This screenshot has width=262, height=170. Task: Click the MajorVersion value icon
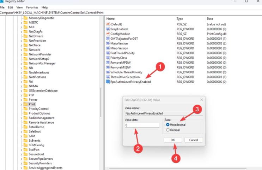(108, 43)
